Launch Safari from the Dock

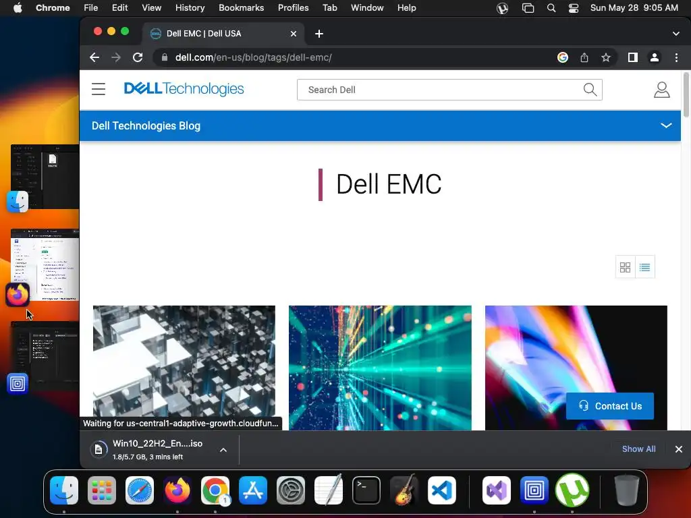click(140, 490)
